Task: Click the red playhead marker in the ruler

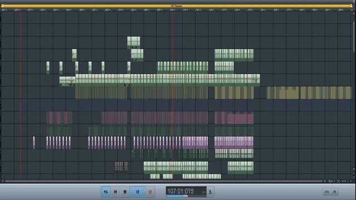Action: 172,10
